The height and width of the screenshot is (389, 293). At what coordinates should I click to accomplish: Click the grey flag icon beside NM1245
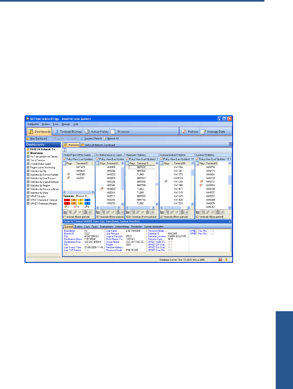coord(166,182)
